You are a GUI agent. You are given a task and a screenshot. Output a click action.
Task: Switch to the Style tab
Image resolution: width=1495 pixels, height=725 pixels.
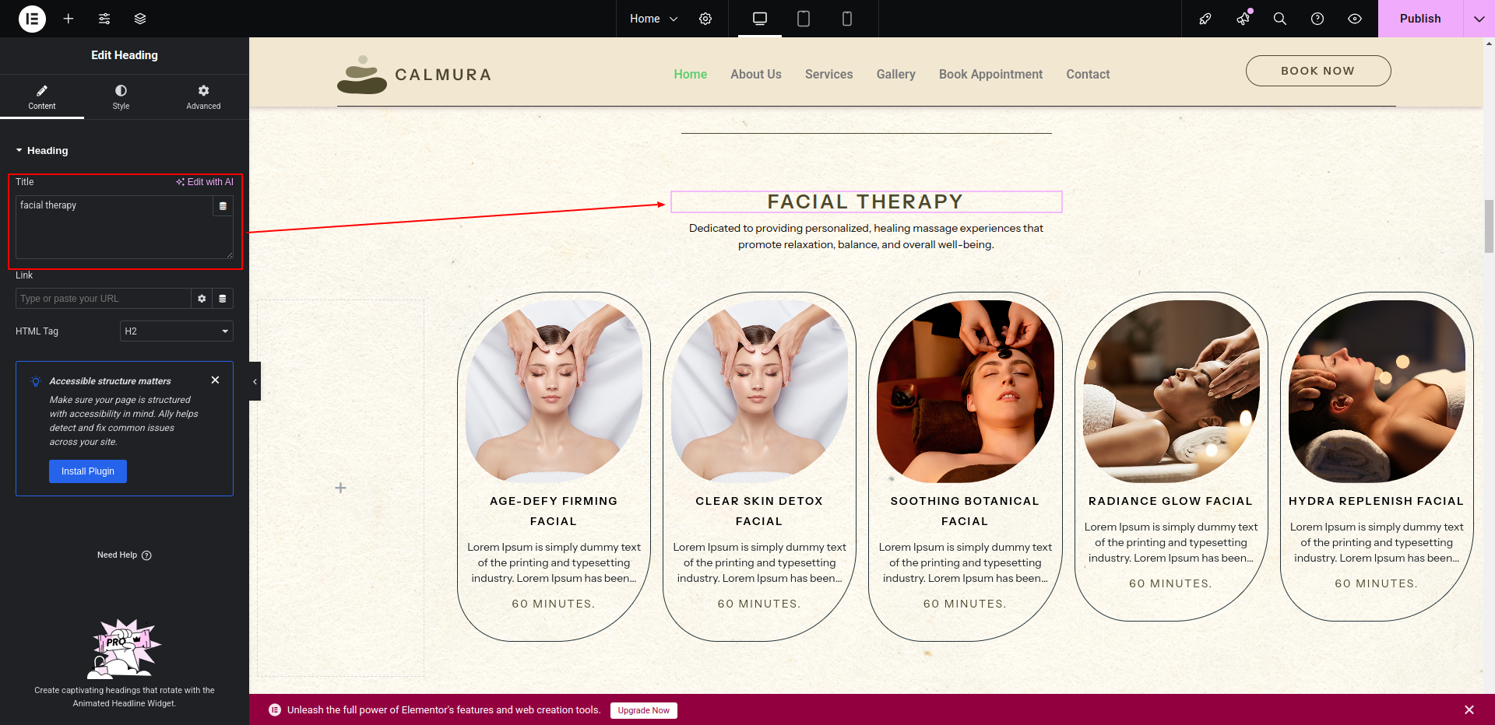(121, 97)
